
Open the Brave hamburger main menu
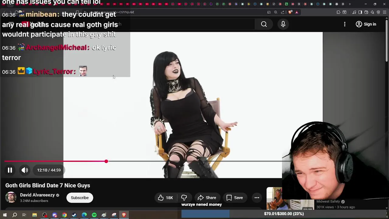384,12
